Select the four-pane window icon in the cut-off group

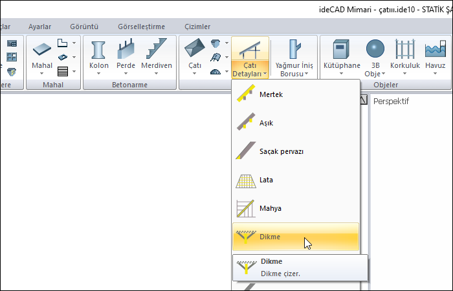[12, 57]
